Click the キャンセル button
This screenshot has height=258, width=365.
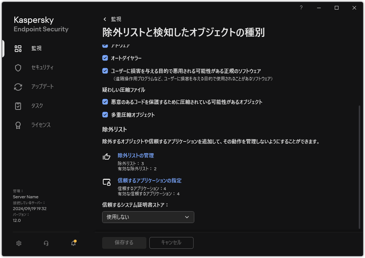171,243
